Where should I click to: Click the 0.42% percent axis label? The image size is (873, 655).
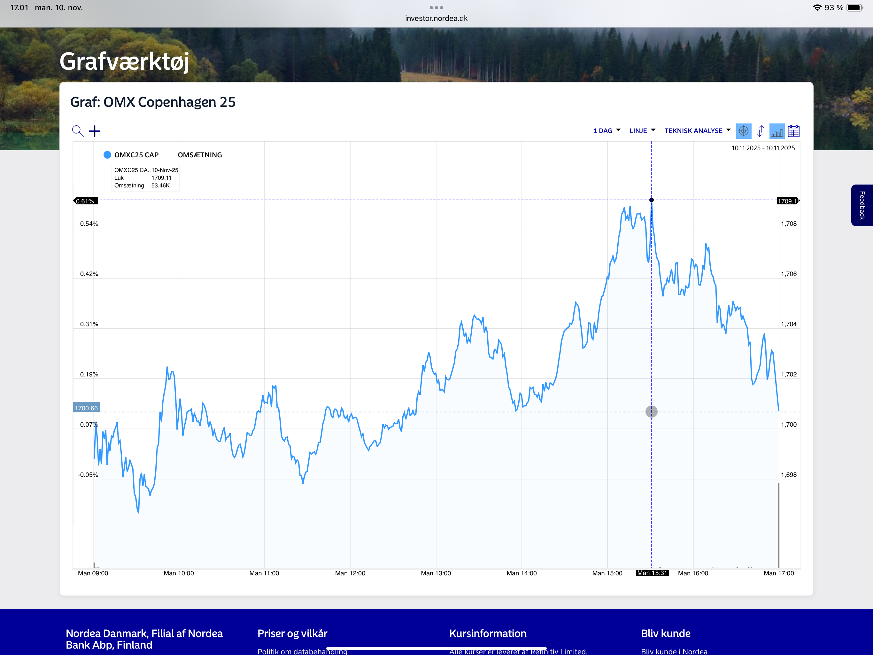pos(89,274)
